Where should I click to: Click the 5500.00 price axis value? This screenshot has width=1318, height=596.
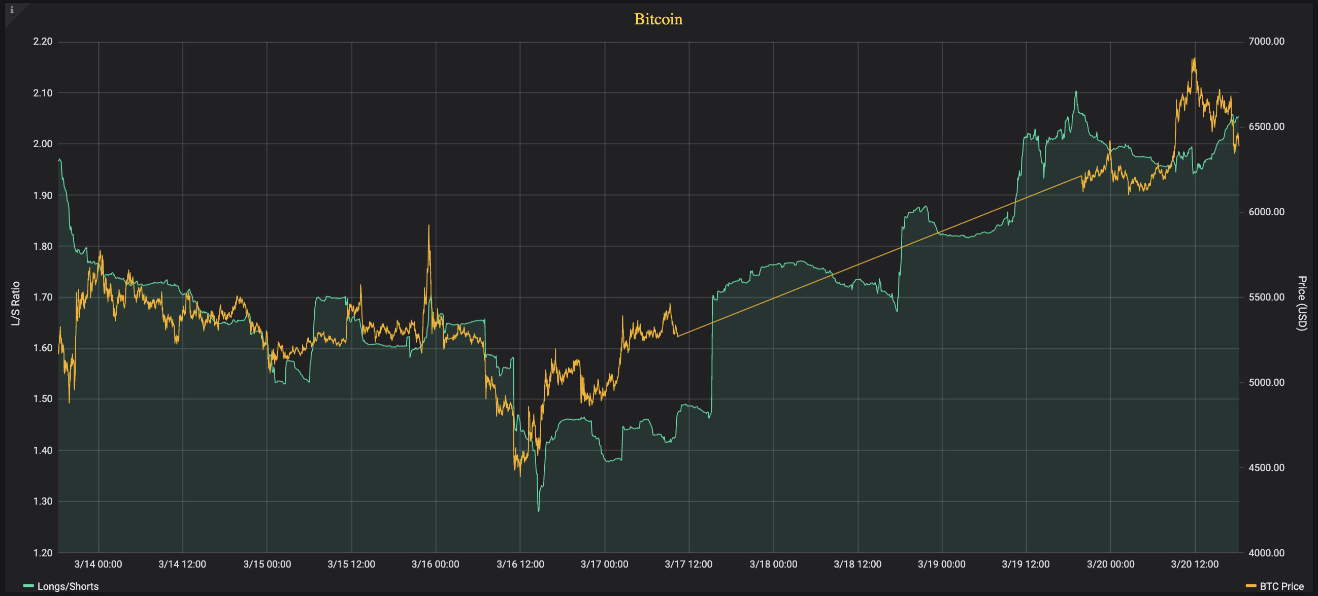point(1266,297)
